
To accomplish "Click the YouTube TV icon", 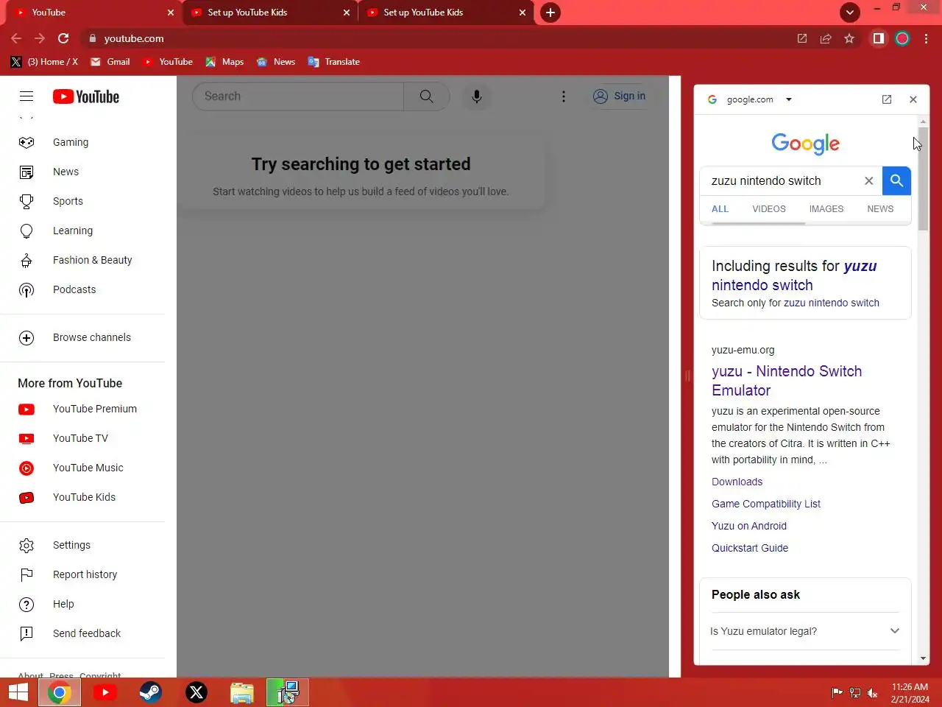I will pos(26,439).
